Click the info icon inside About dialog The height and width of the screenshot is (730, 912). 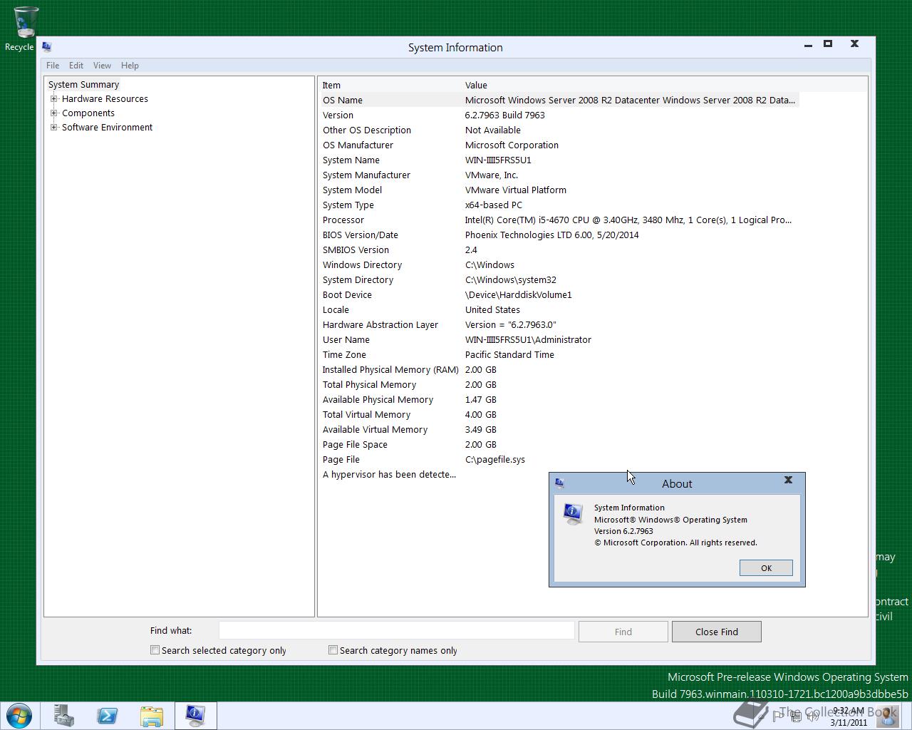pyautogui.click(x=574, y=514)
